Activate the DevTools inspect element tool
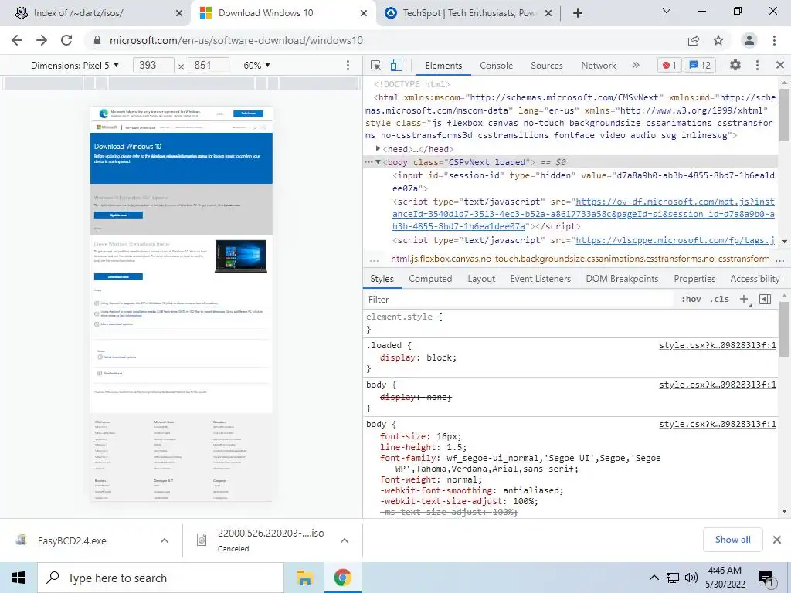This screenshot has height=593, width=791. coord(375,65)
